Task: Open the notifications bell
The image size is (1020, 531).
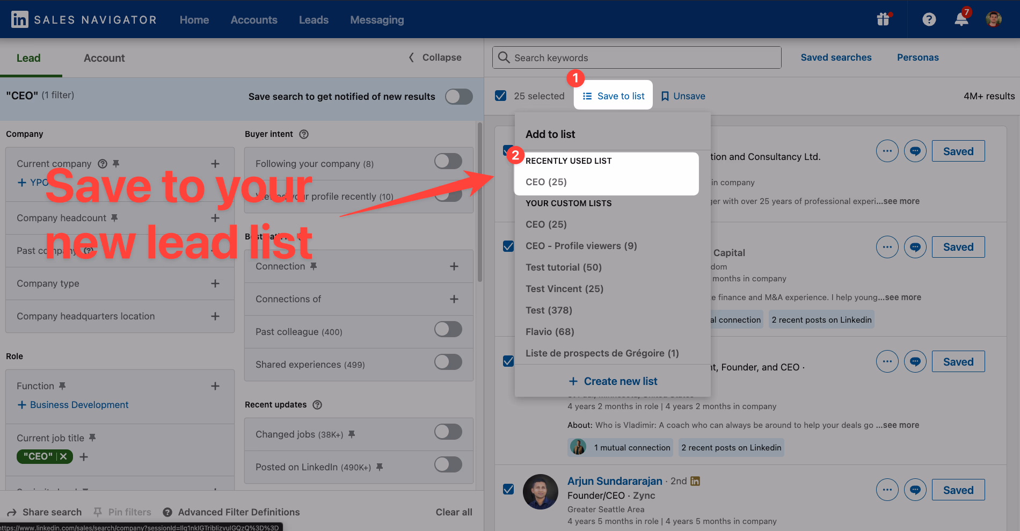Action: (961, 19)
